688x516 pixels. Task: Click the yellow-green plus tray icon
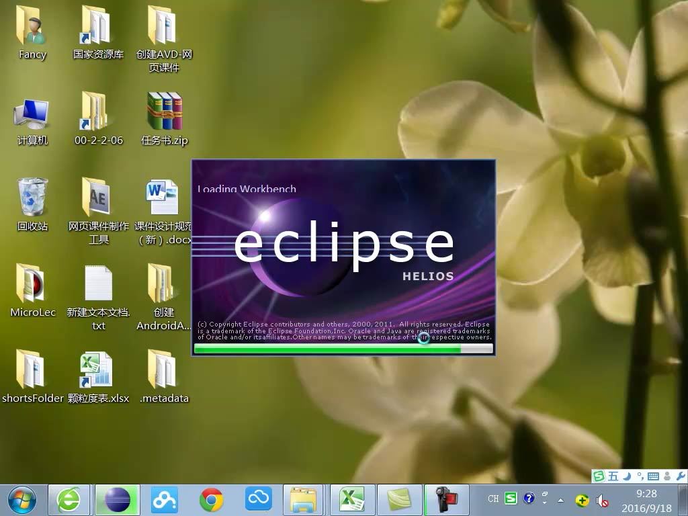tap(583, 500)
